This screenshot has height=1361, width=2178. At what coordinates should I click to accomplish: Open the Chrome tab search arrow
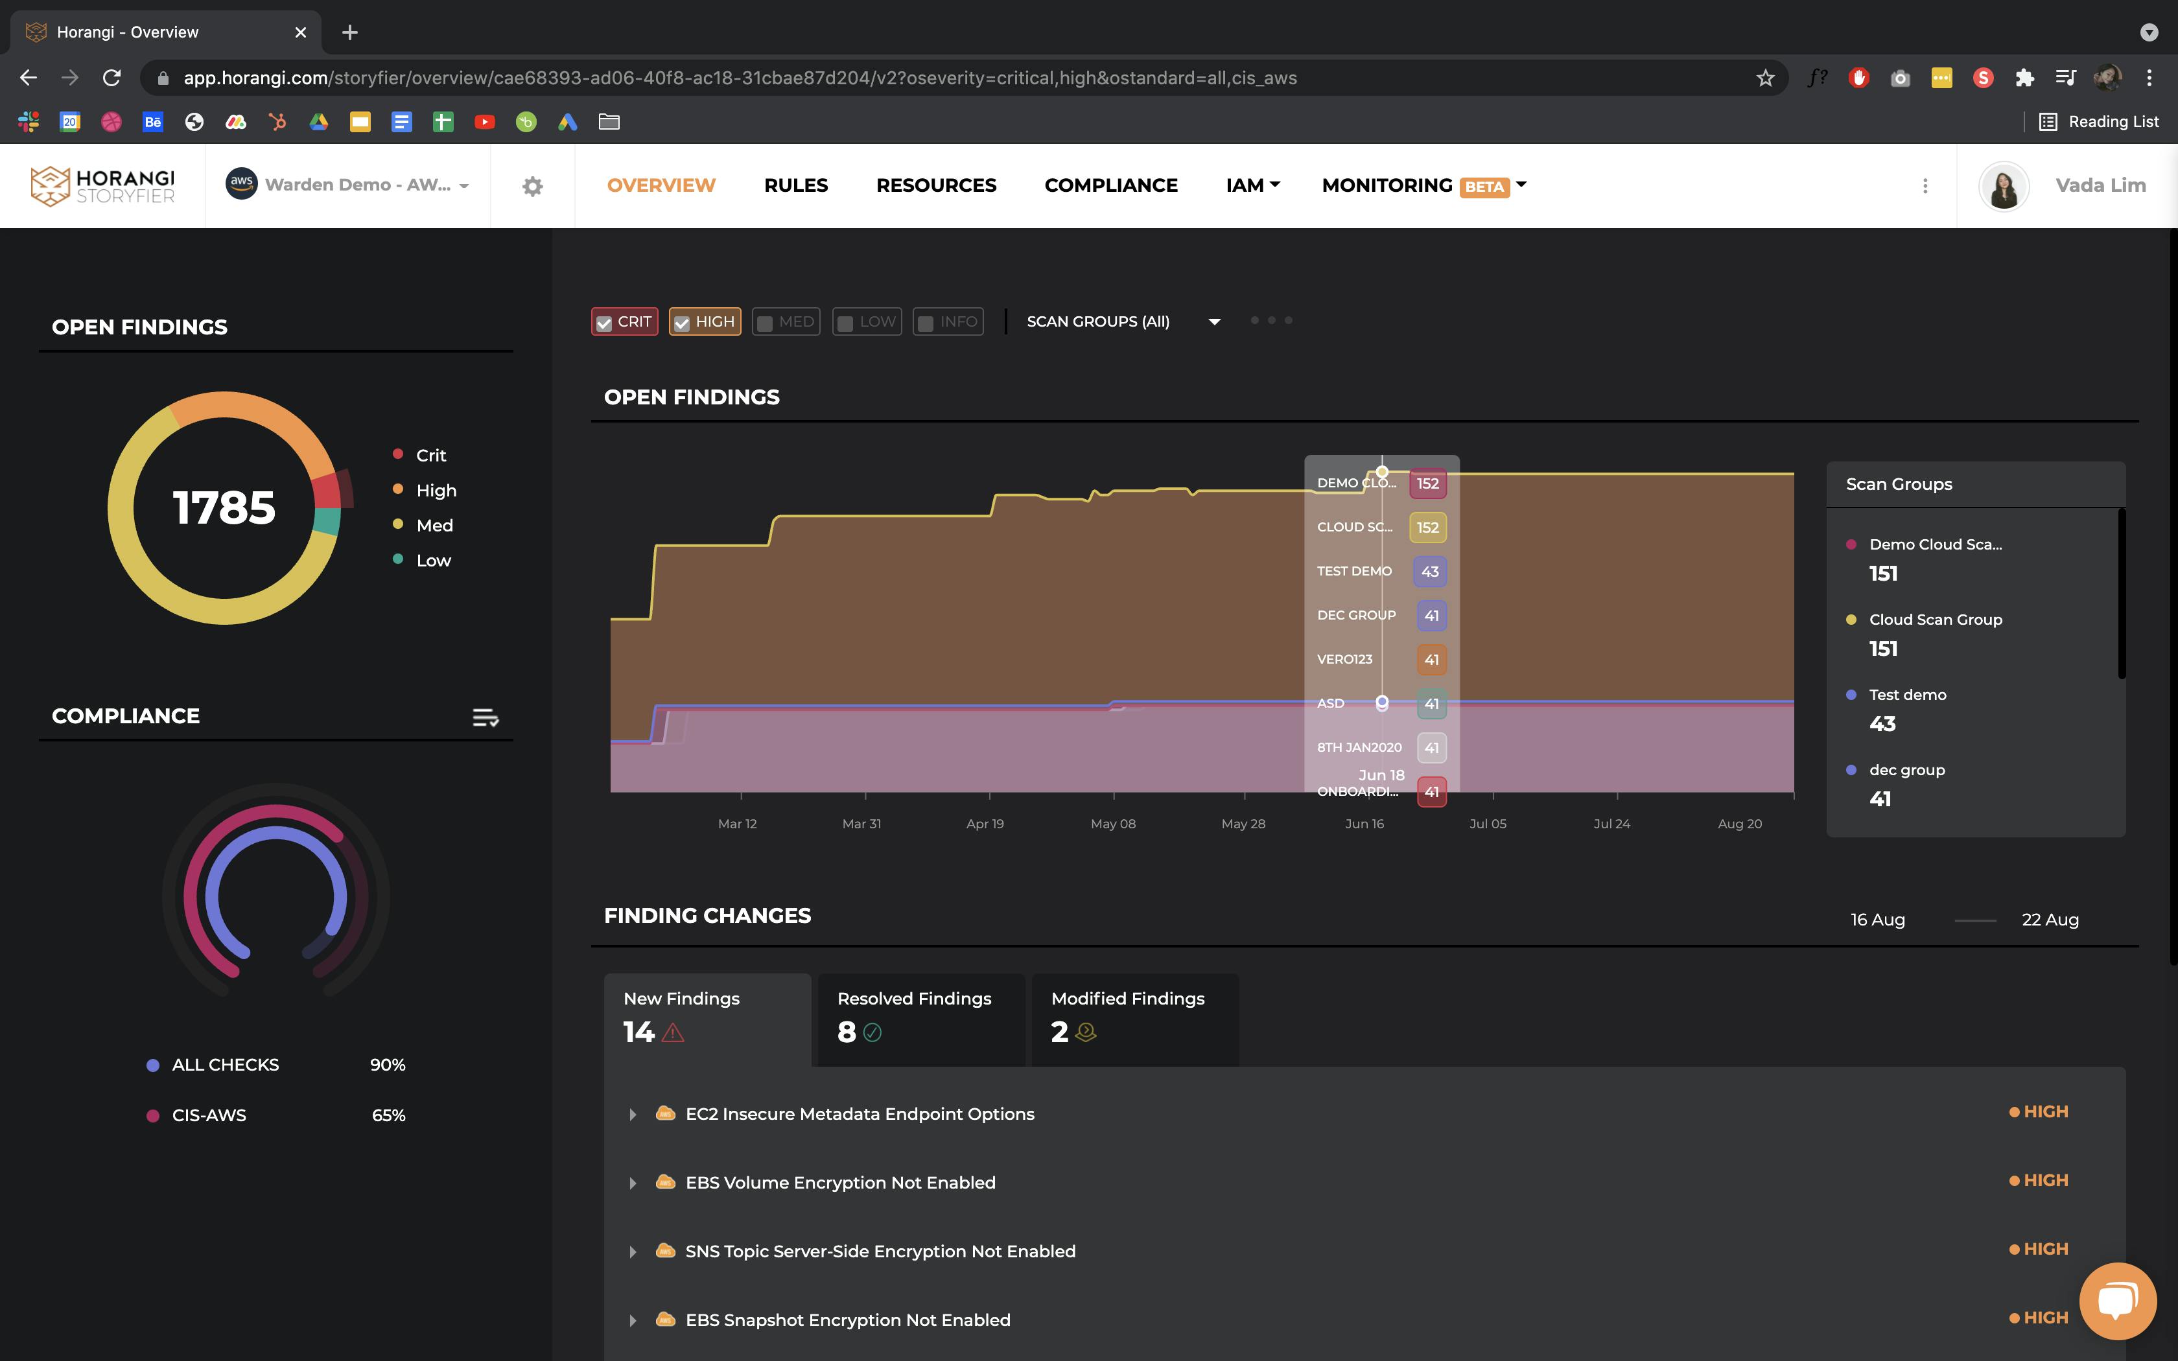tap(2149, 32)
